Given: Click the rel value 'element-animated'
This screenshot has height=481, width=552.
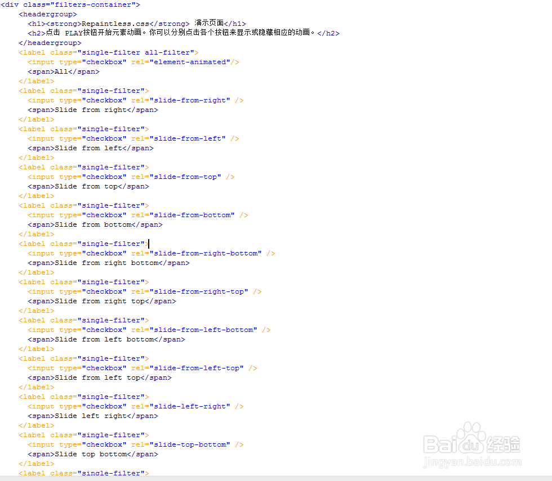Looking at the screenshot, I should [x=190, y=62].
